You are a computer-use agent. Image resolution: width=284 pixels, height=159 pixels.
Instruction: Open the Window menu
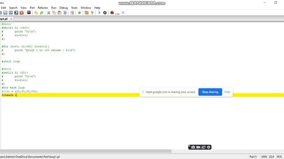click(x=86, y=8)
